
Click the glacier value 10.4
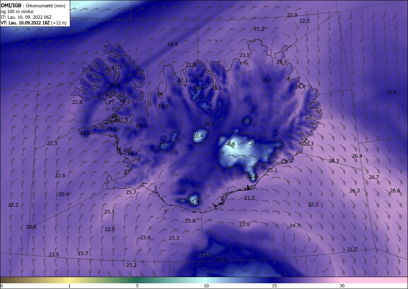[x=198, y=136]
